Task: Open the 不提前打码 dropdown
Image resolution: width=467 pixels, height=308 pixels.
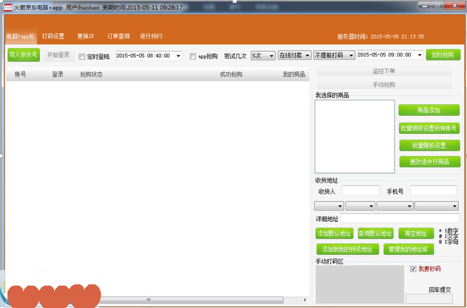Action: tap(334, 55)
